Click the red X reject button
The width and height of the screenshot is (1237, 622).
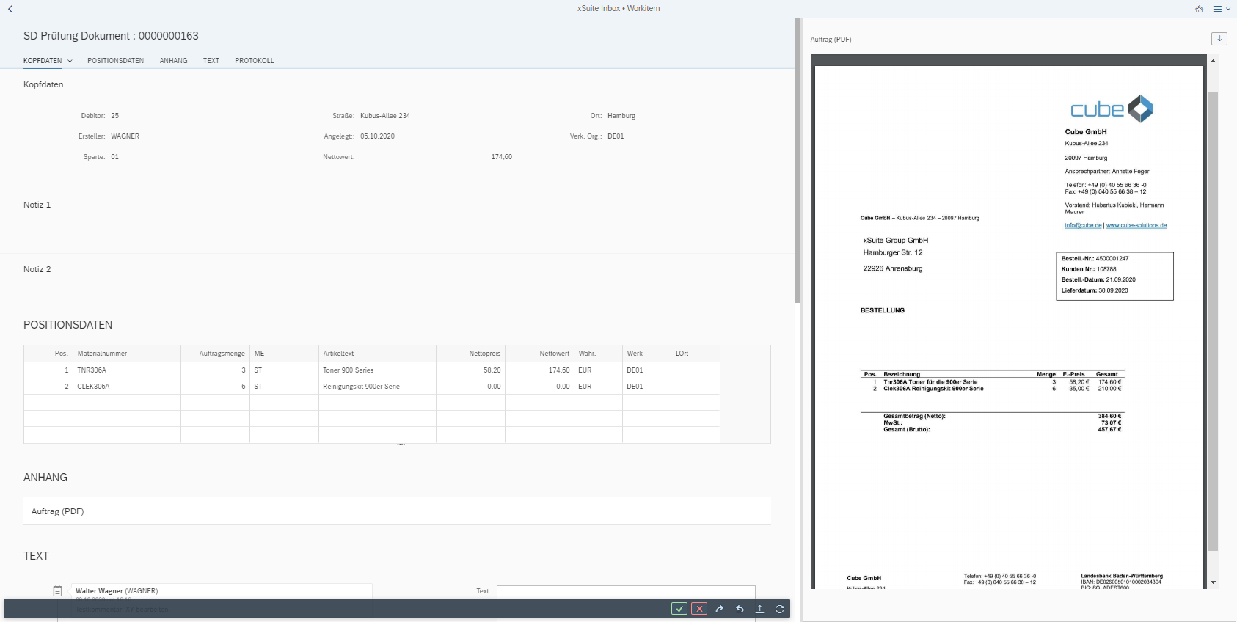699,609
